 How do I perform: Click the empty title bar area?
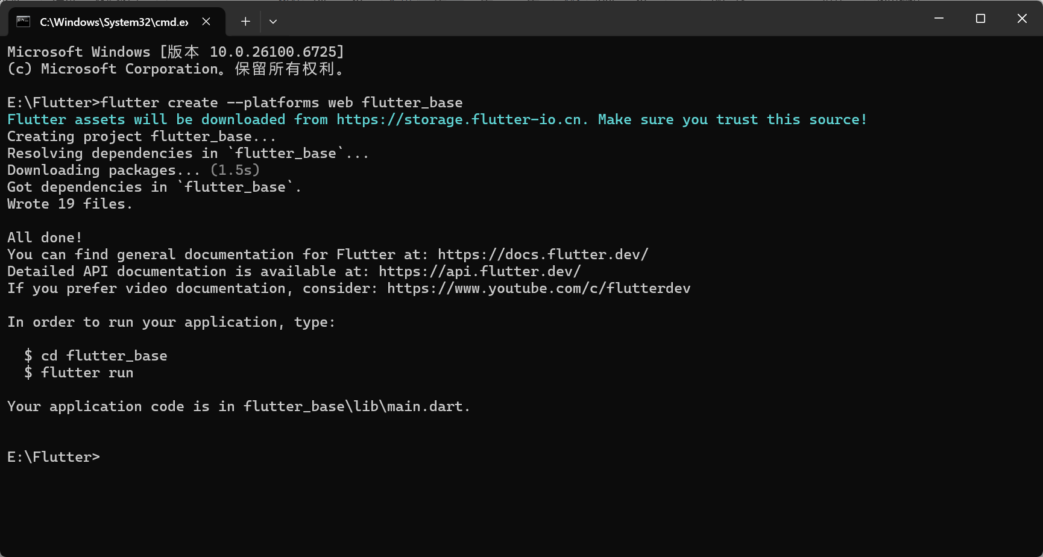603,18
